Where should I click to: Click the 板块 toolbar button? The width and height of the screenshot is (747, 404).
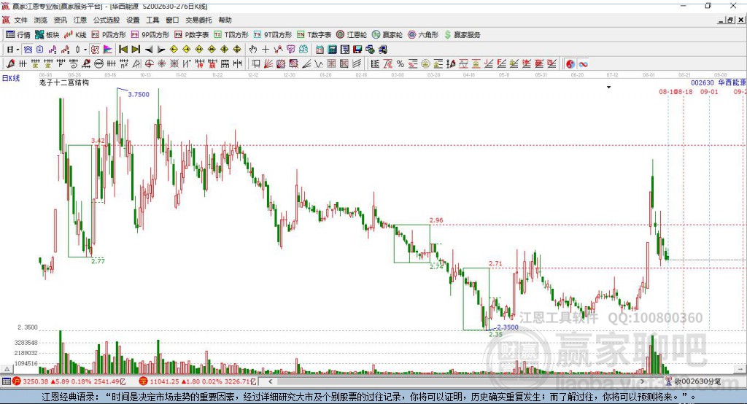point(47,35)
